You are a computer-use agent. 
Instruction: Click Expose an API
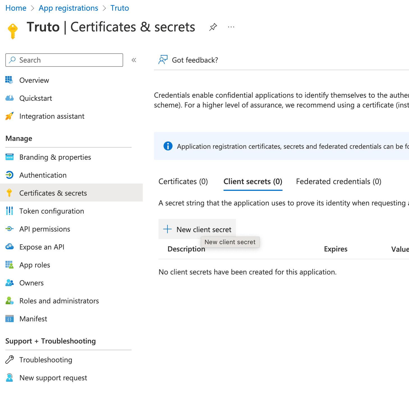pyautogui.click(x=42, y=247)
